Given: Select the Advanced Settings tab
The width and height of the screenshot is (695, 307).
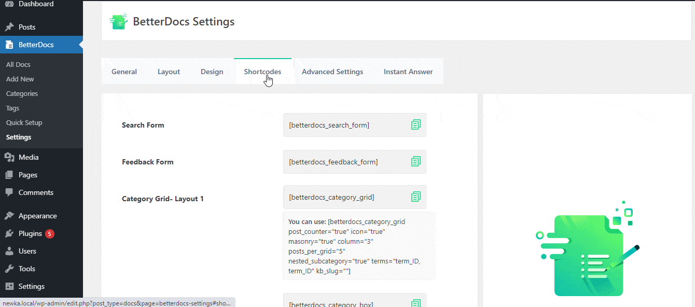Looking at the screenshot, I should coord(332,72).
